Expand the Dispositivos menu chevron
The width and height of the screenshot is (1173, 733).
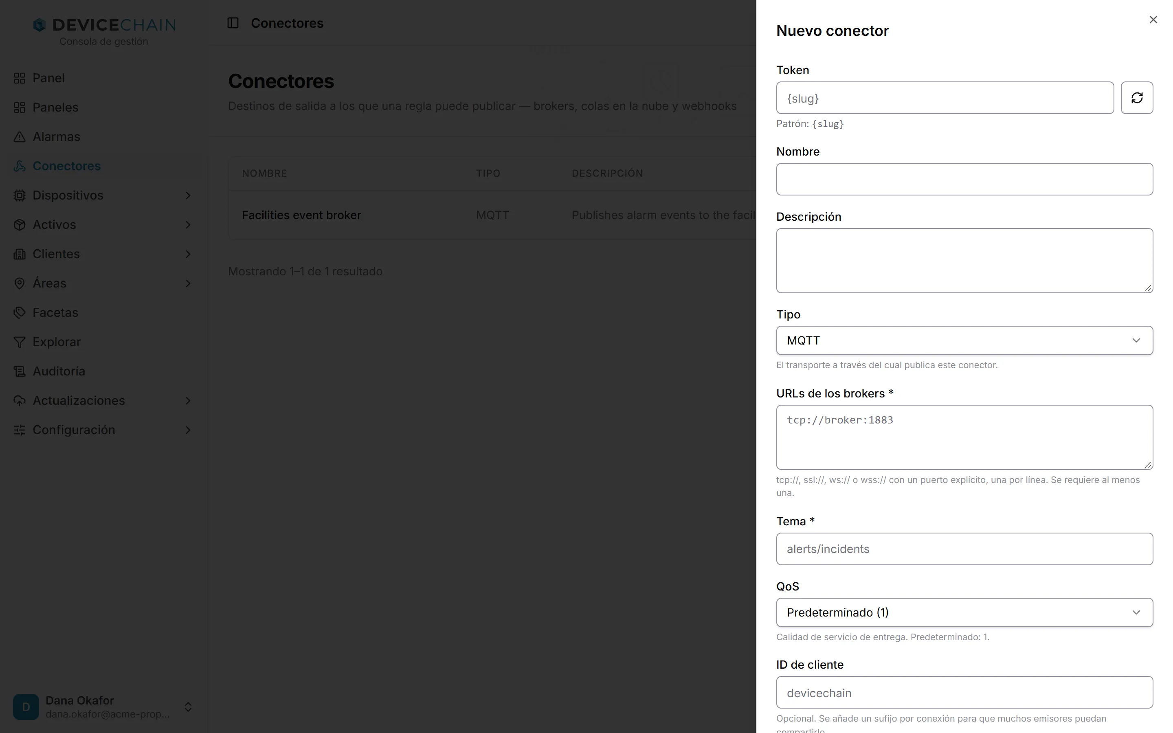point(188,195)
